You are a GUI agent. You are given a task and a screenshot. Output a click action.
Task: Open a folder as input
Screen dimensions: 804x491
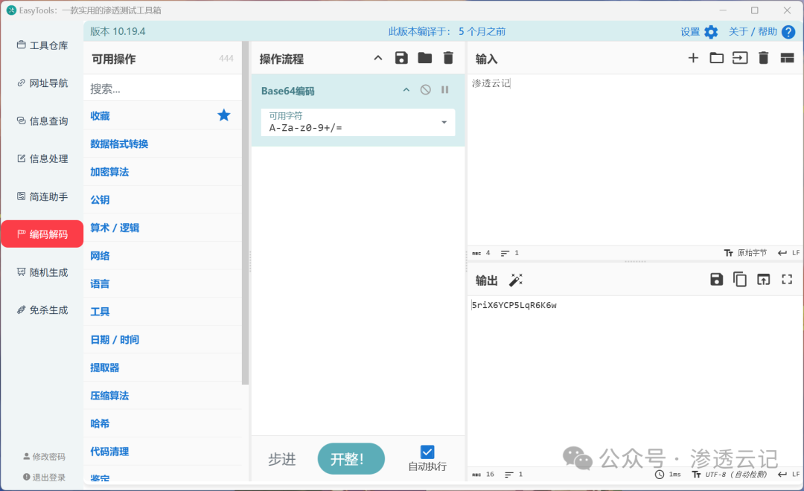coord(716,58)
